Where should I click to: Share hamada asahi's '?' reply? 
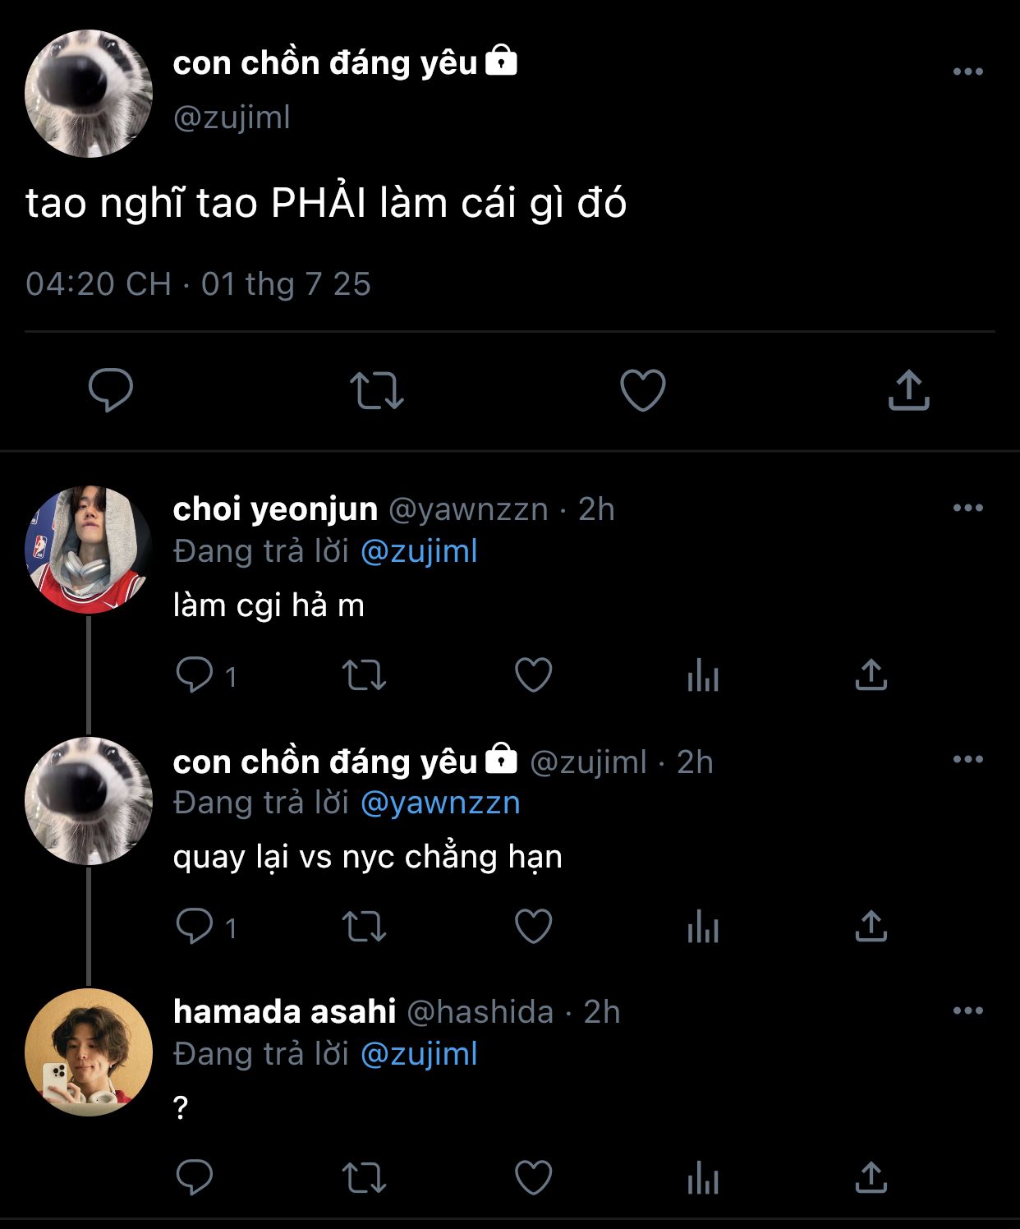coord(871,1178)
